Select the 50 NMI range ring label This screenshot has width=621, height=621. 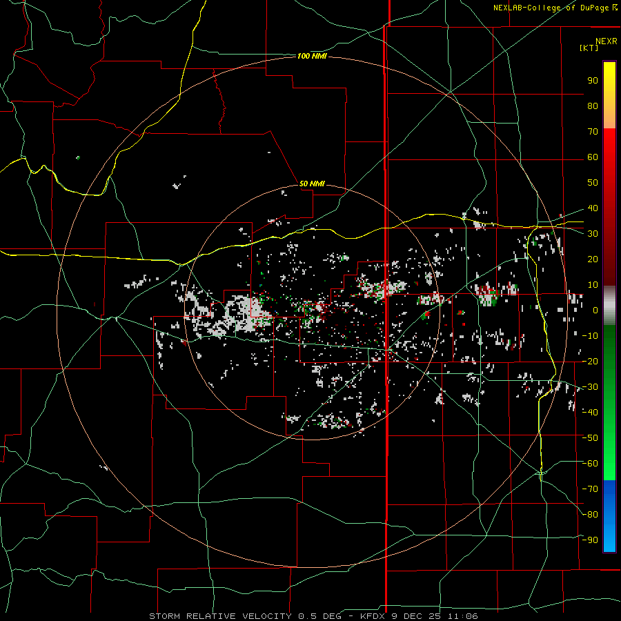[312, 184]
